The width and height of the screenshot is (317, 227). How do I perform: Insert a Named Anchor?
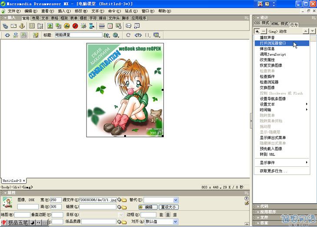pyautogui.click(x=22, y=26)
